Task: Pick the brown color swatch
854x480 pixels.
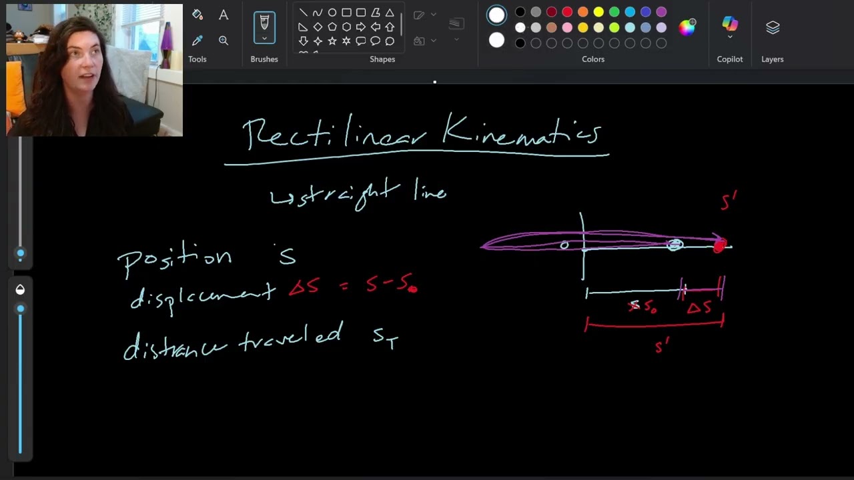Action: [552, 27]
